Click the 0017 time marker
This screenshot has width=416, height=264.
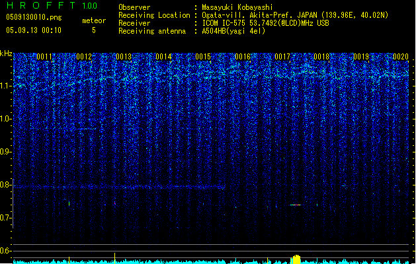(x=282, y=57)
